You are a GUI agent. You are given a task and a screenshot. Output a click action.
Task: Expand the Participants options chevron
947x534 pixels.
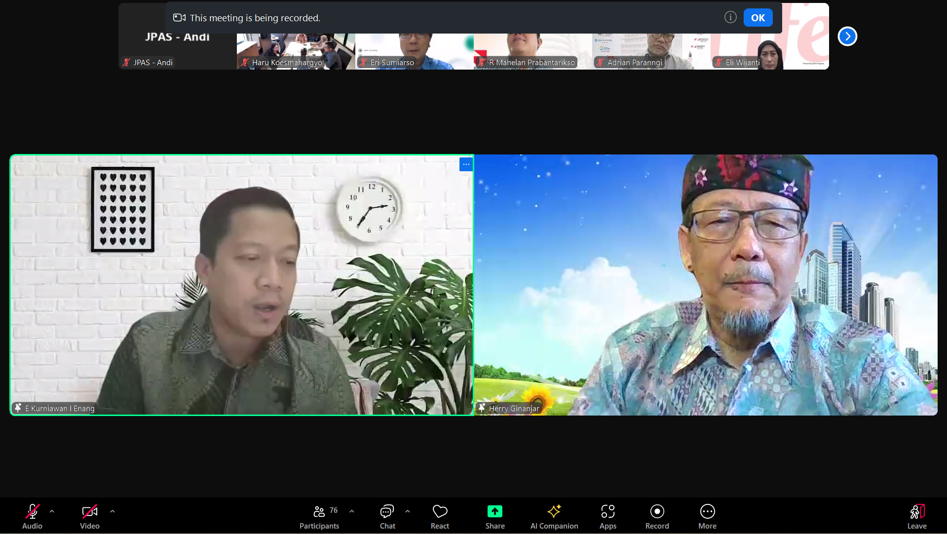[x=351, y=511]
